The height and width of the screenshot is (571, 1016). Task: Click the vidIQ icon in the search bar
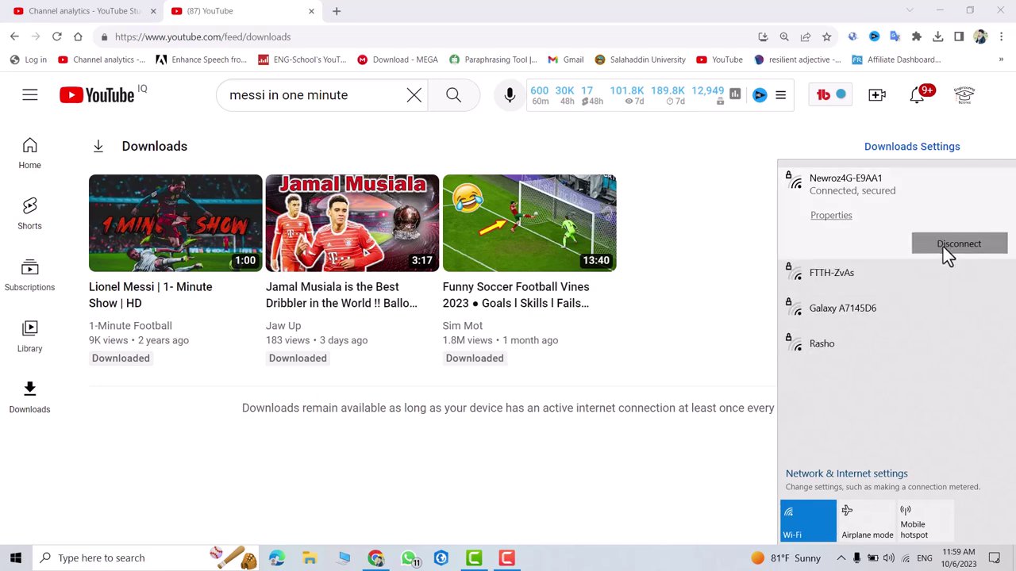click(x=760, y=95)
